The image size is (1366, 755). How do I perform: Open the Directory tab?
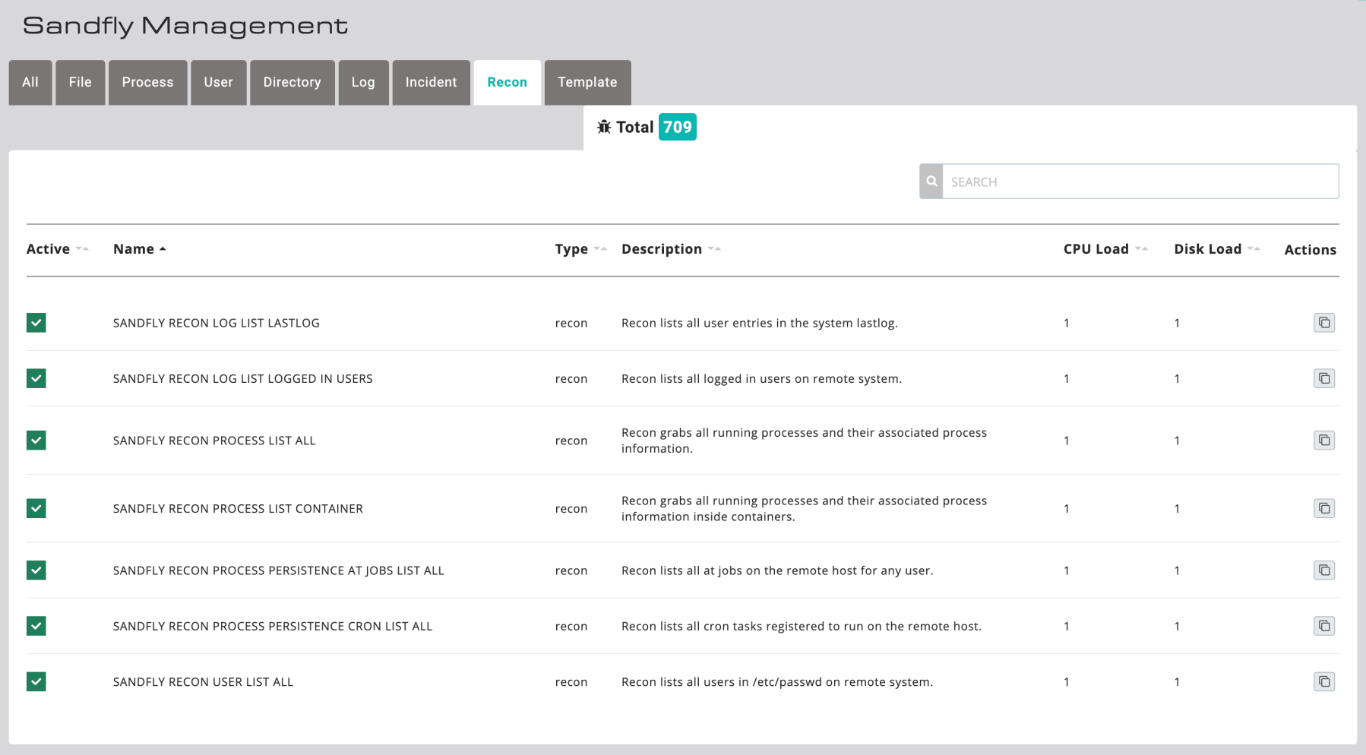point(292,82)
